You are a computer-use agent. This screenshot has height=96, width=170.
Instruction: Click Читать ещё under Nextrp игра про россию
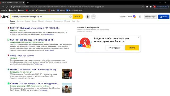click(x=39, y=64)
